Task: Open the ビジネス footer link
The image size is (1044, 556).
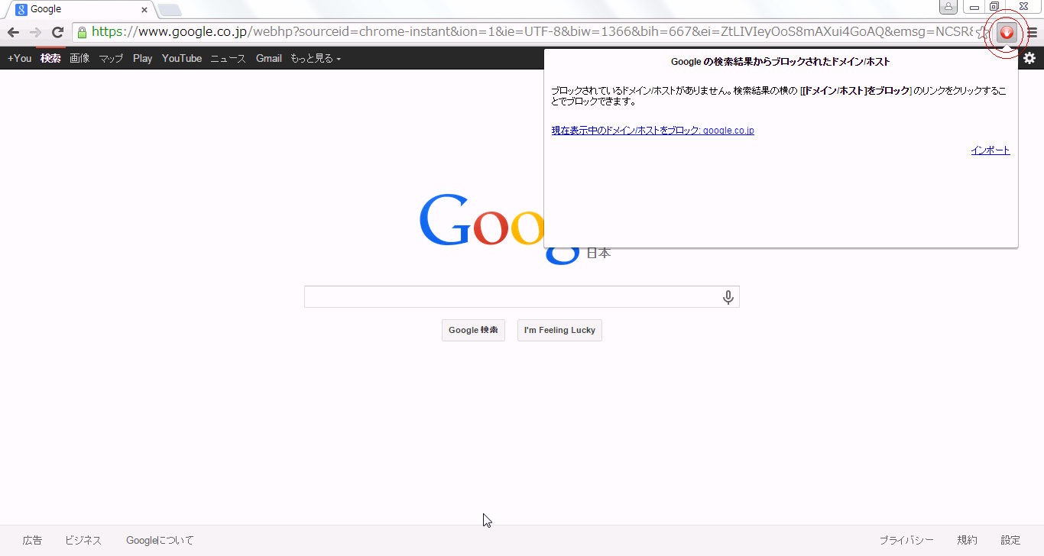Action: [83, 540]
